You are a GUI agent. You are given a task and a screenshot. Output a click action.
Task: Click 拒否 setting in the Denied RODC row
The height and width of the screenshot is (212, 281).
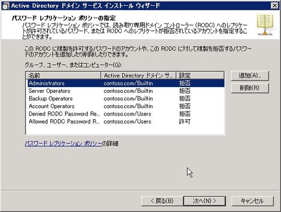184,114
